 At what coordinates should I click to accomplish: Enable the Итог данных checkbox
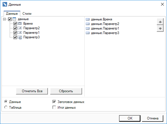[54, 108]
